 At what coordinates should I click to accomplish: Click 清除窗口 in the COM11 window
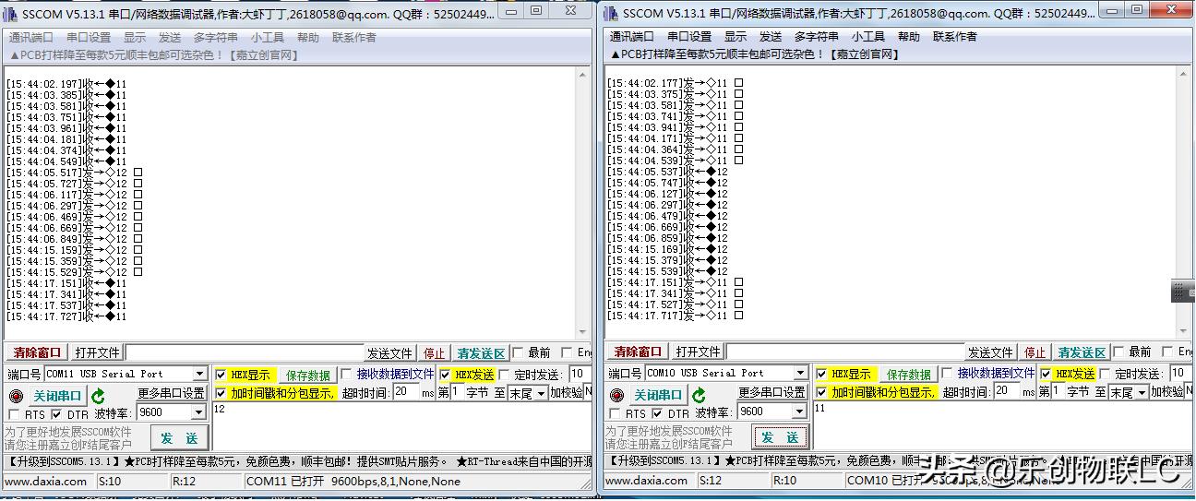point(36,353)
